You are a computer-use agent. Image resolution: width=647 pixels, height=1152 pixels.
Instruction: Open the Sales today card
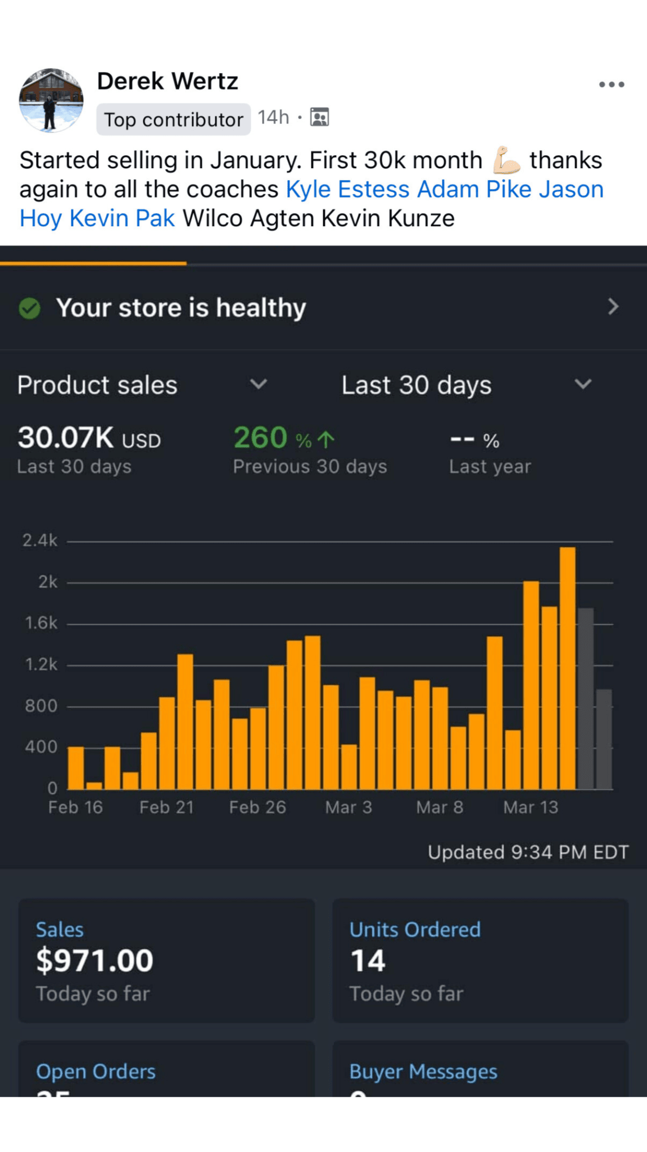tap(166, 960)
